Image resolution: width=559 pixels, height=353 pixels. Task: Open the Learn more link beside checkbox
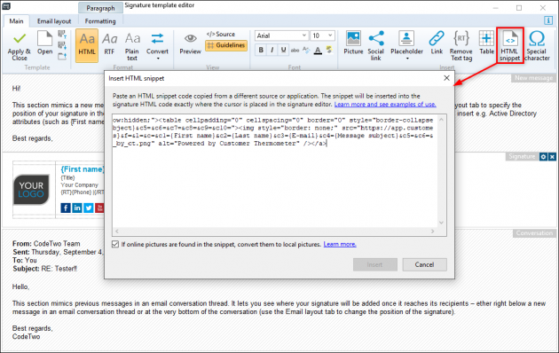[340, 245]
